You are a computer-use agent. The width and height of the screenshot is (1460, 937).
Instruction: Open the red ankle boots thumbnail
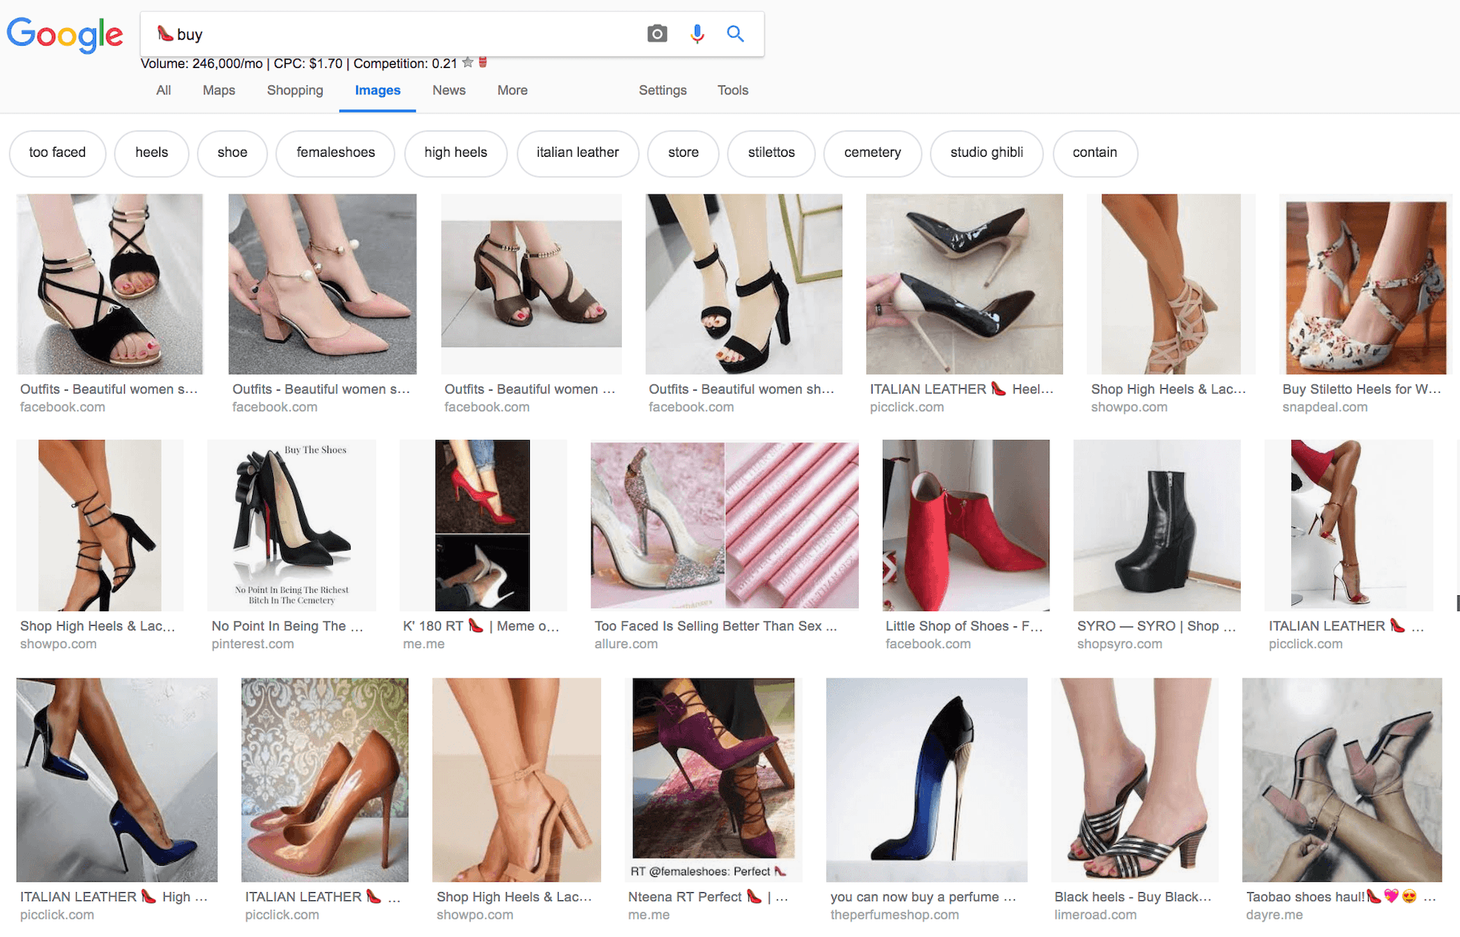(x=965, y=525)
